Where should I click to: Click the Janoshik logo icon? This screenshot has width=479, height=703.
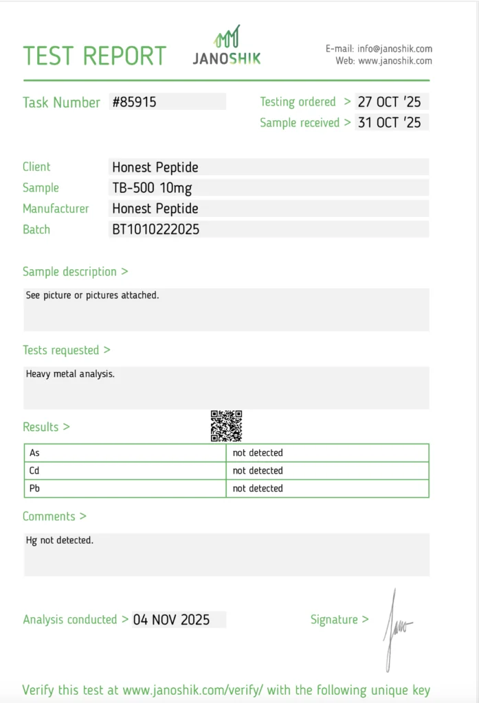pos(226,37)
